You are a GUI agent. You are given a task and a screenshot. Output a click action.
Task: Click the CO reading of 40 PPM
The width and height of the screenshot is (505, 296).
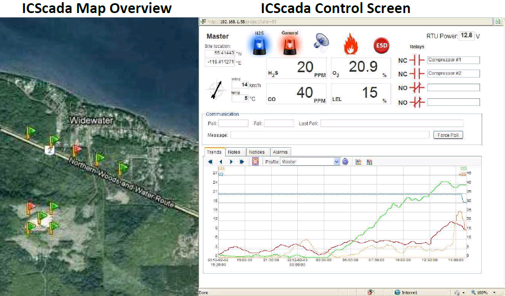(296, 94)
